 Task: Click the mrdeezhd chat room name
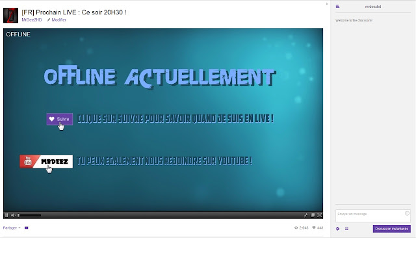click(x=372, y=6)
